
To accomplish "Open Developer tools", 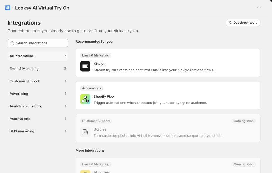I will [x=243, y=23].
